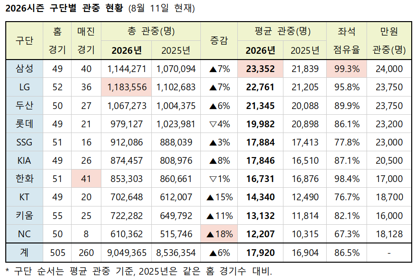The image size is (417, 279).
Task: Click the highlighted average '23,352'
Action: coord(260,69)
